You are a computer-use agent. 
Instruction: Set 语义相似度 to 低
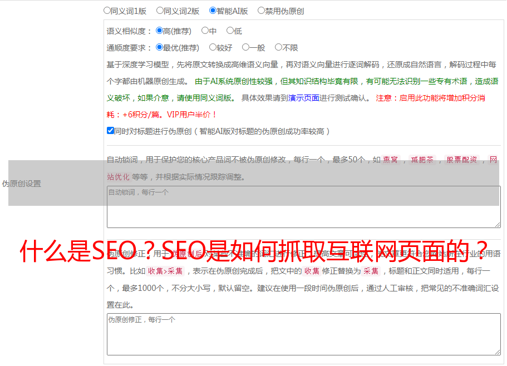click(x=230, y=31)
